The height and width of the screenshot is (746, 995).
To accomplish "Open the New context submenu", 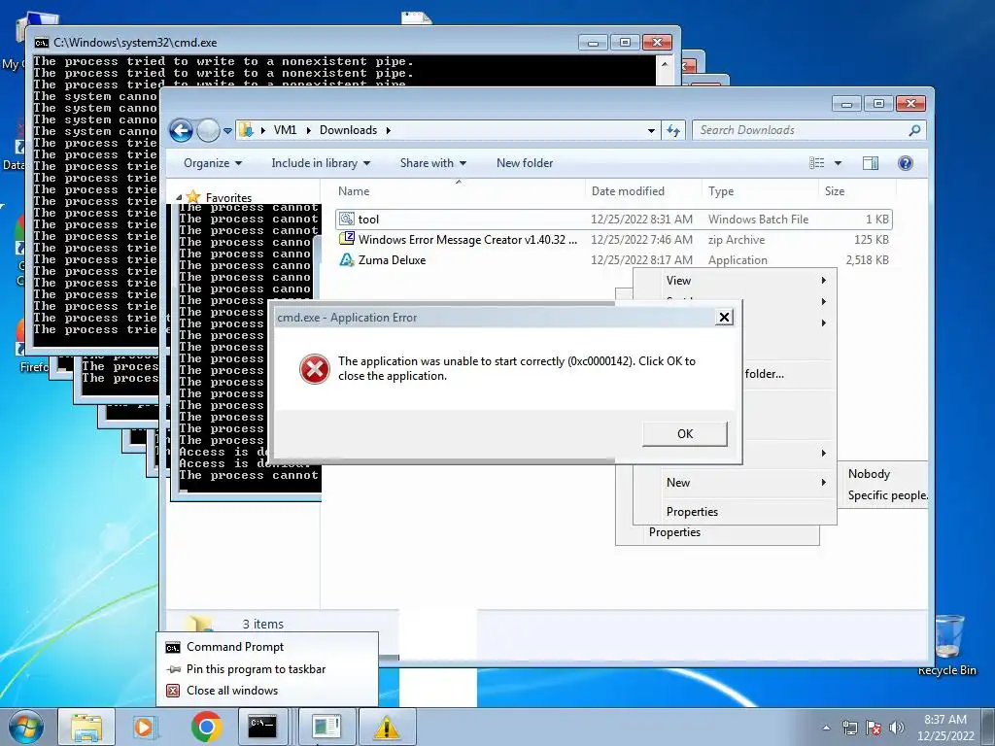I will pos(735,483).
